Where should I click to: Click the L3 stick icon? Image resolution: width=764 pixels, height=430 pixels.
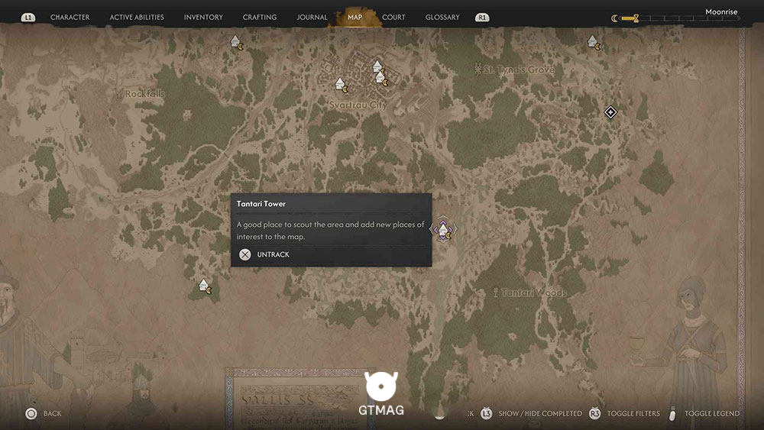[x=486, y=413]
